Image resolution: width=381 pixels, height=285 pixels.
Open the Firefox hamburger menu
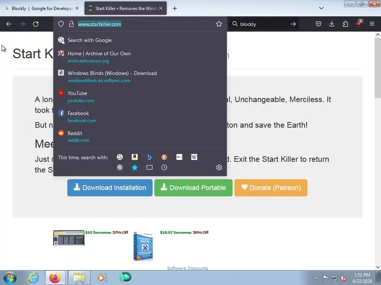point(372,24)
